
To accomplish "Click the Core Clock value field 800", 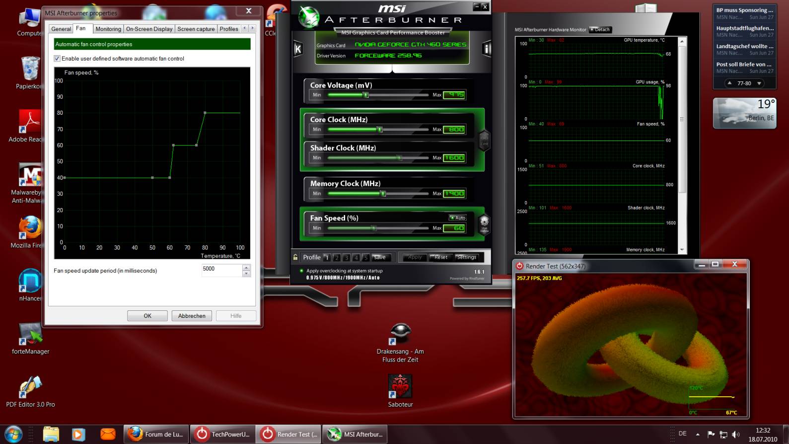I will coord(454,129).
